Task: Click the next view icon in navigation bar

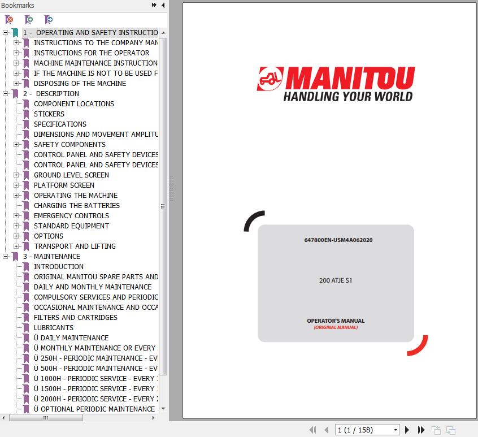Action: [x=450, y=430]
